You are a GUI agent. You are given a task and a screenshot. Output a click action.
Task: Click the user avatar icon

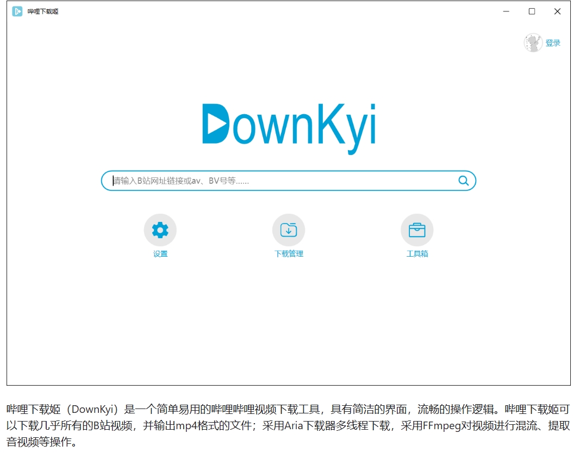pos(533,43)
